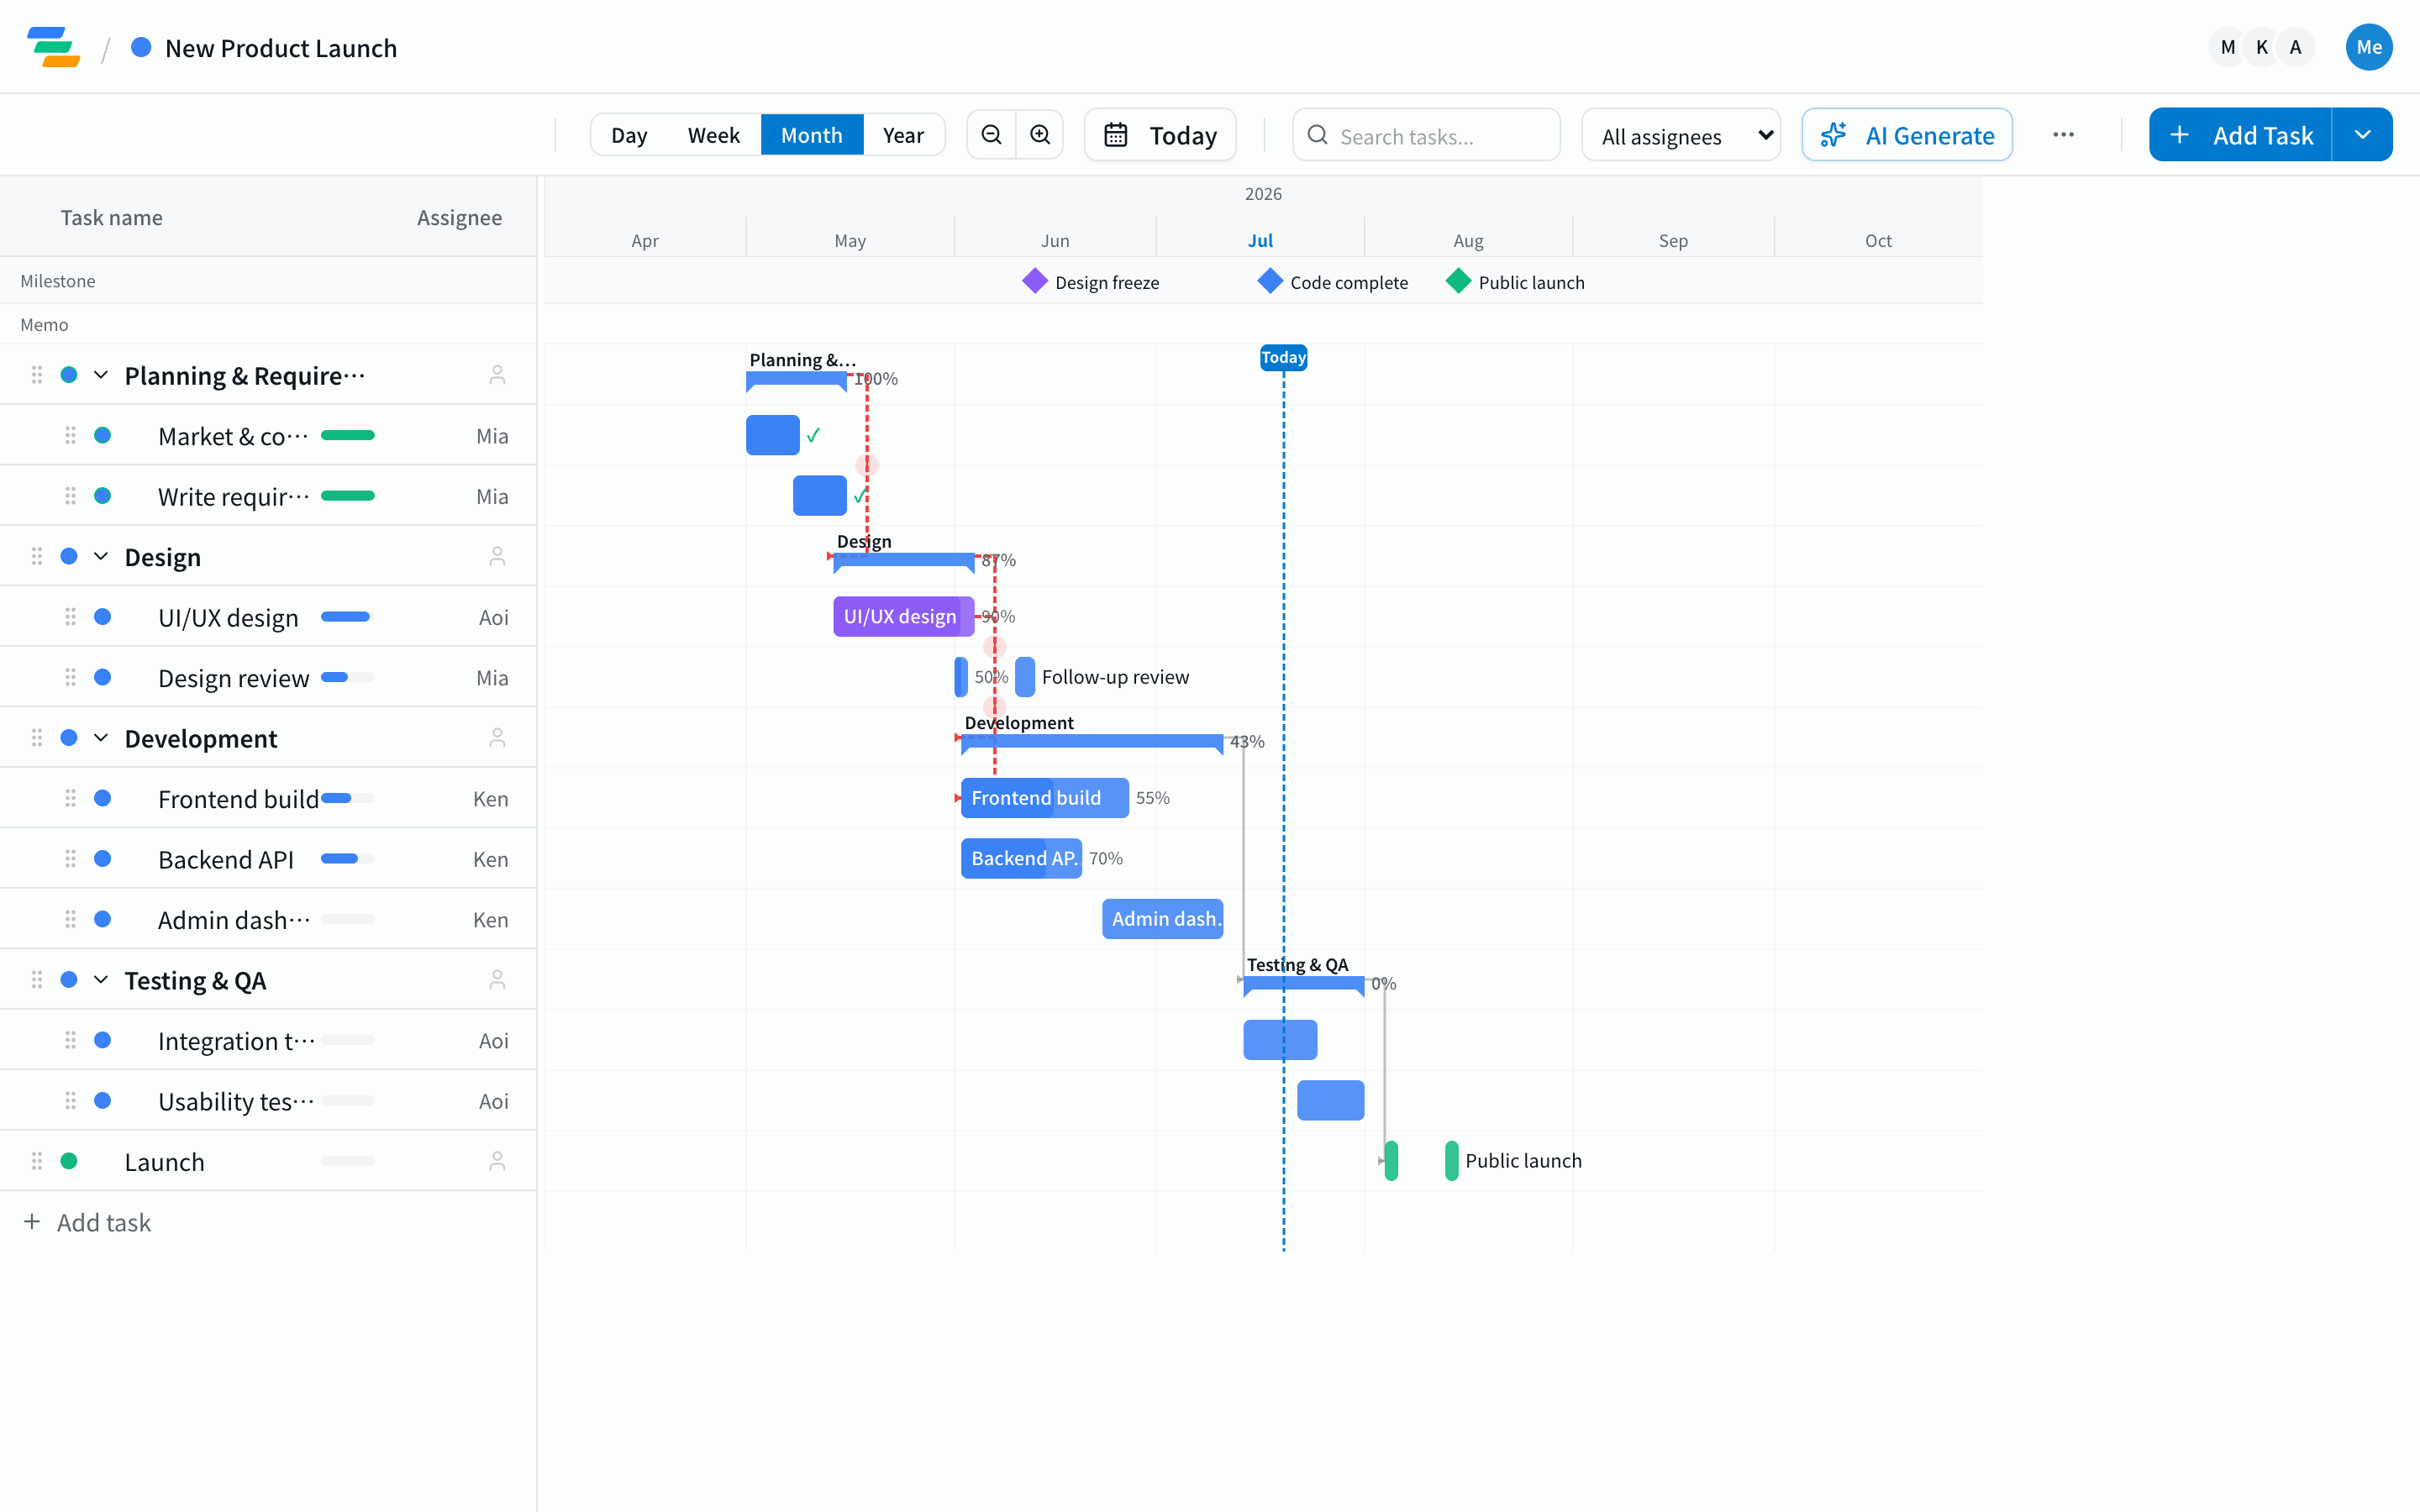
Task: Click drag handle of Planning & Requirements row
Action: 37,375
